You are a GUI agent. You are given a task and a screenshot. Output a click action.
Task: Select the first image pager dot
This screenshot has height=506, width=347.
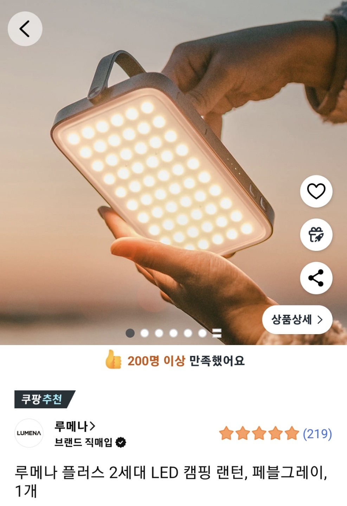130,333
